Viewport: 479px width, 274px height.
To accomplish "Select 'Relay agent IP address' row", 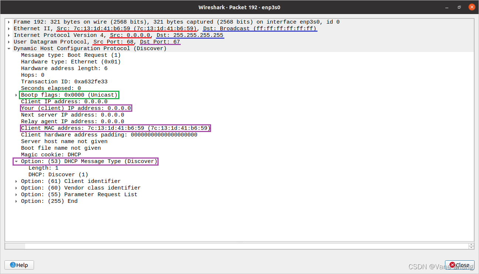I will (x=72, y=122).
